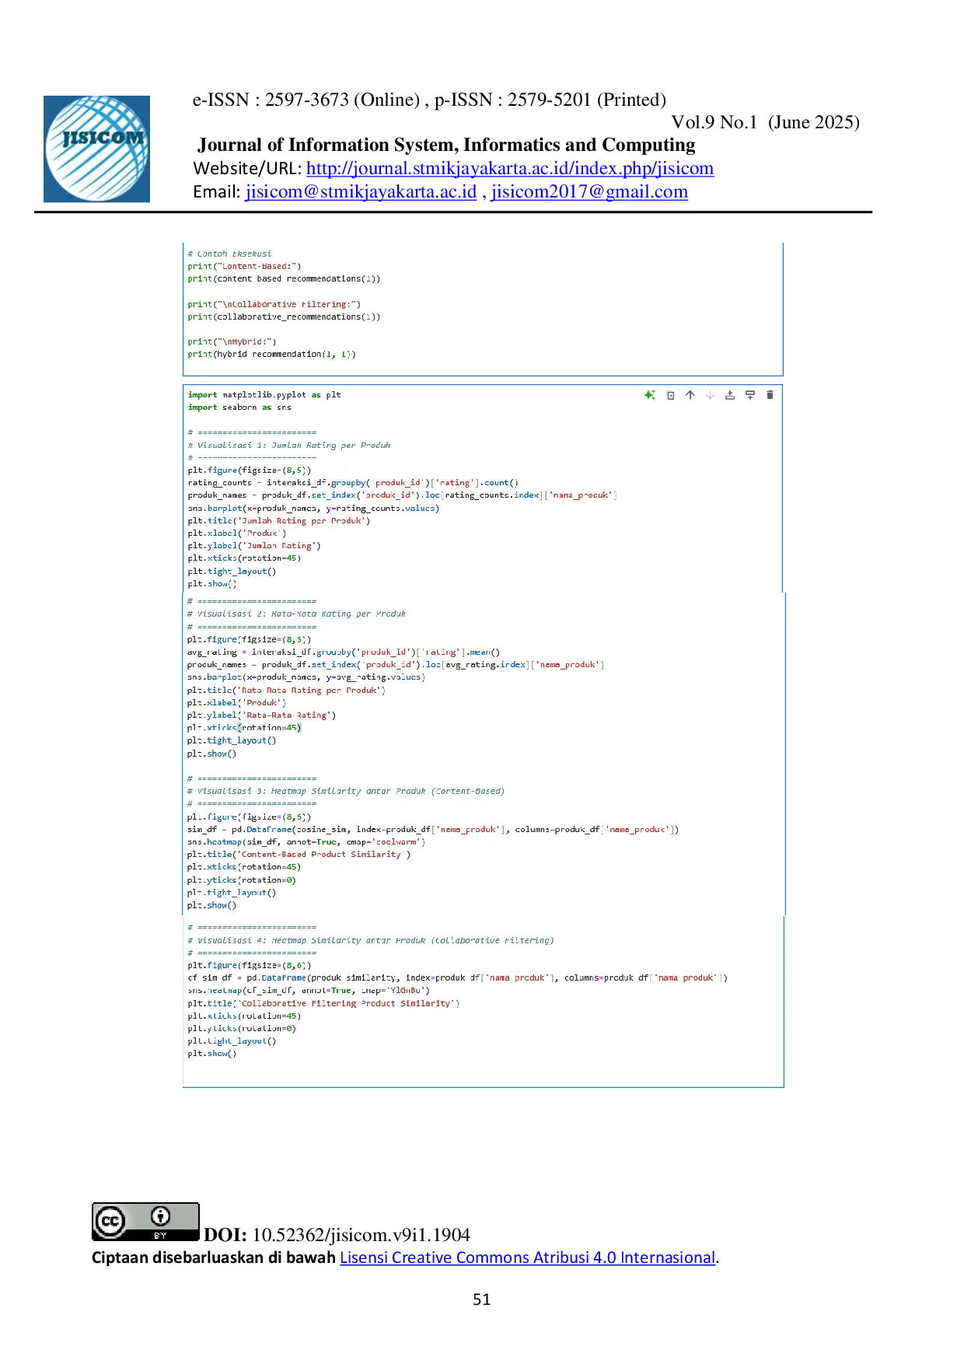The width and height of the screenshot is (964, 1364).
Task: Insert a cell above using toolbar icon
Action: 730,395
